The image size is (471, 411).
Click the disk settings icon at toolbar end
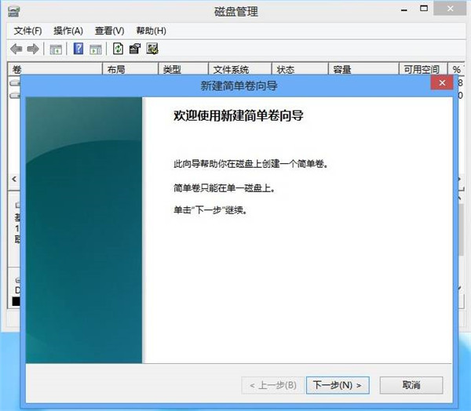click(152, 49)
